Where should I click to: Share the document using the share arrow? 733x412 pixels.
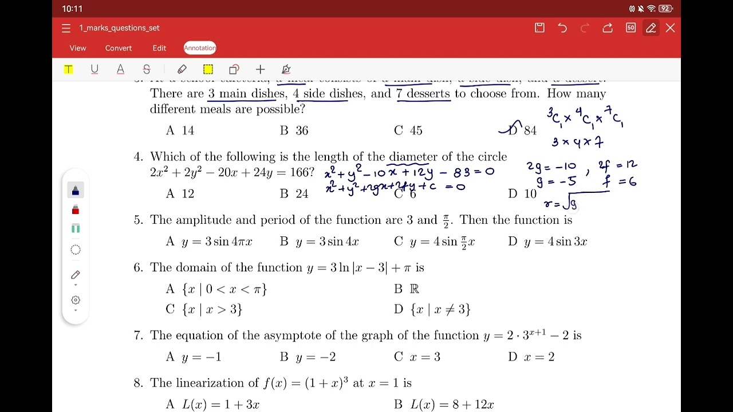point(608,28)
